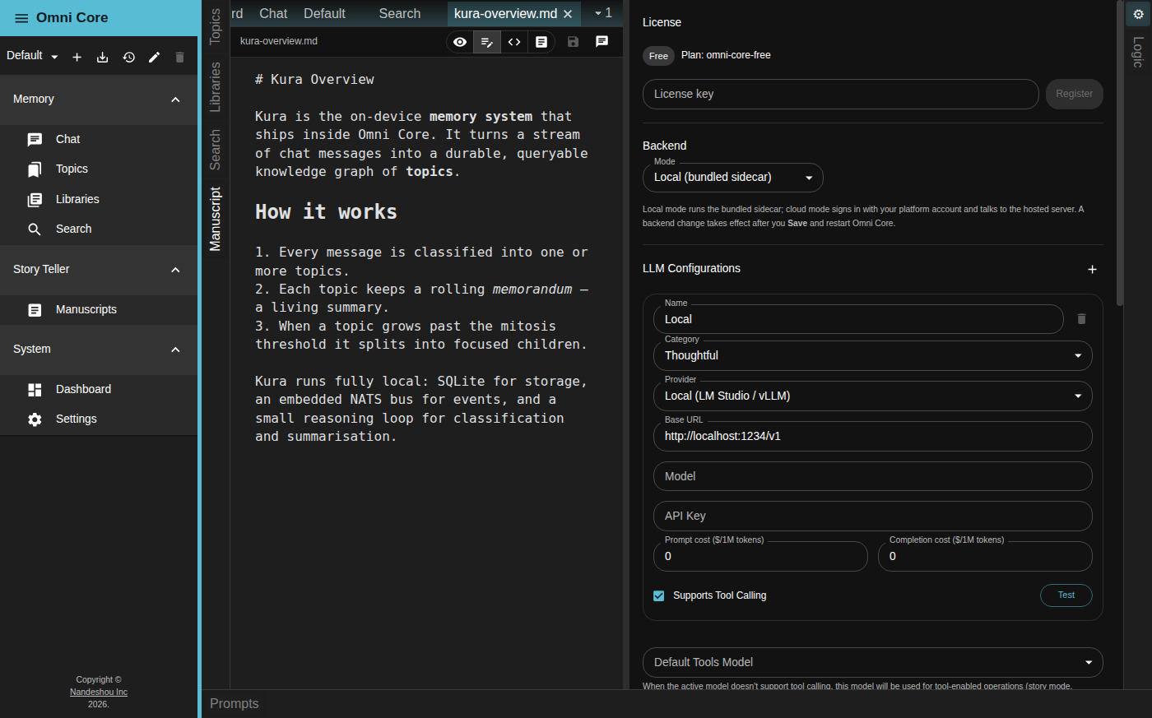Screen dimensions: 1152x718
Task: Click the Register button
Action: tap(1075, 95)
